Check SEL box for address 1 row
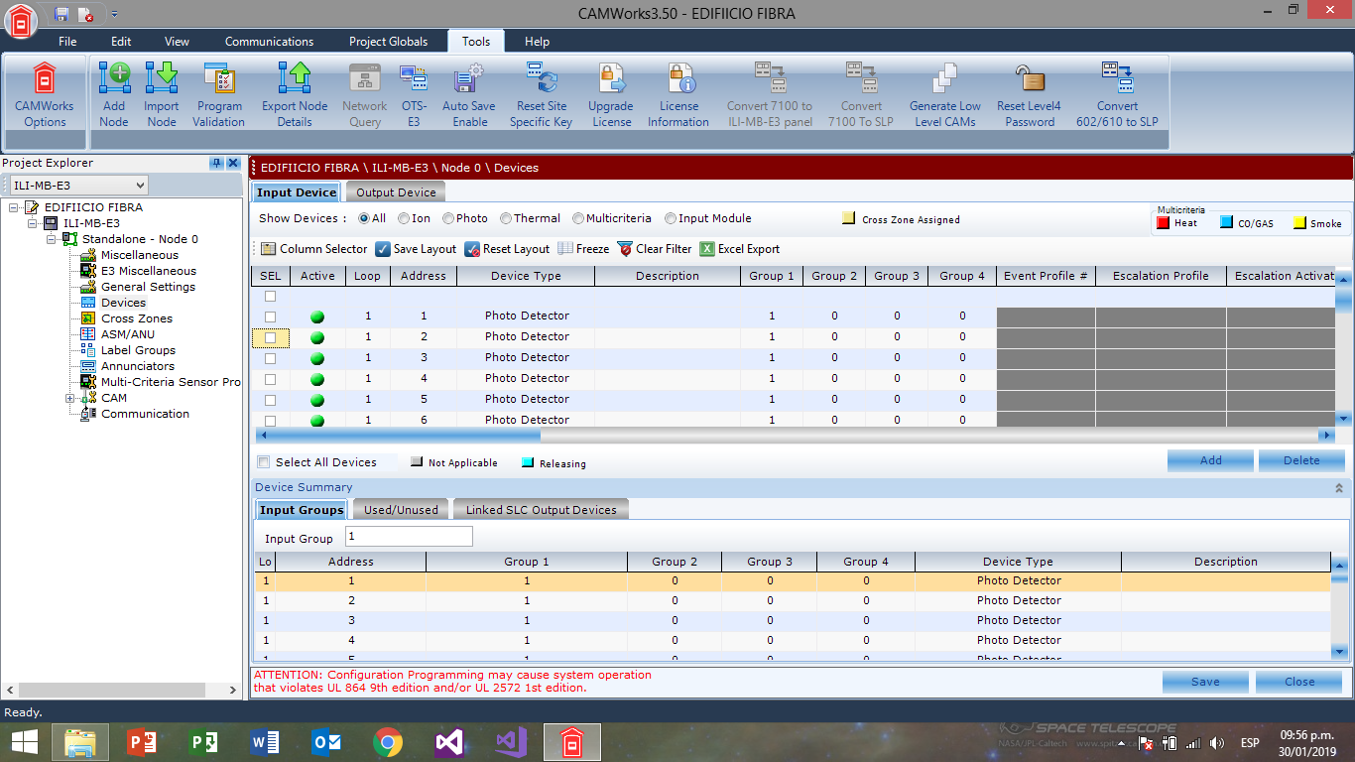The width and height of the screenshot is (1355, 762). point(270,317)
